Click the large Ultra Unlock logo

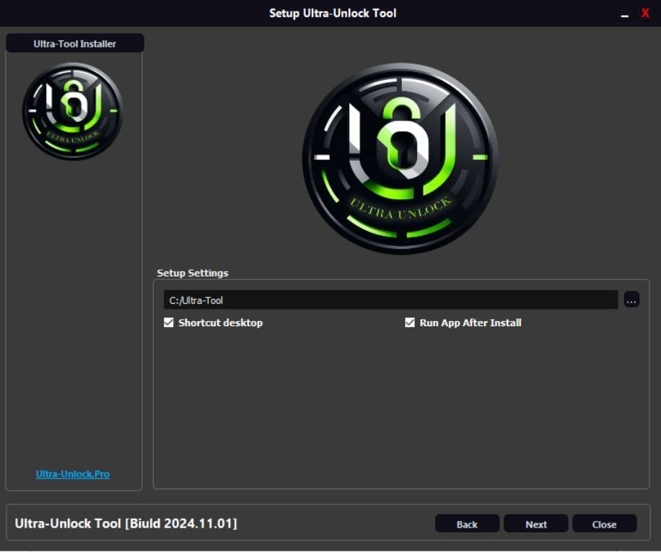coord(400,159)
